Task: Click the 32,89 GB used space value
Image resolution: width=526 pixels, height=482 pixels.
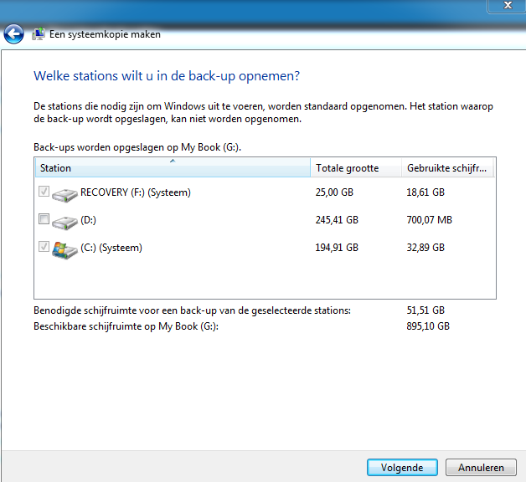Action: [x=425, y=248]
